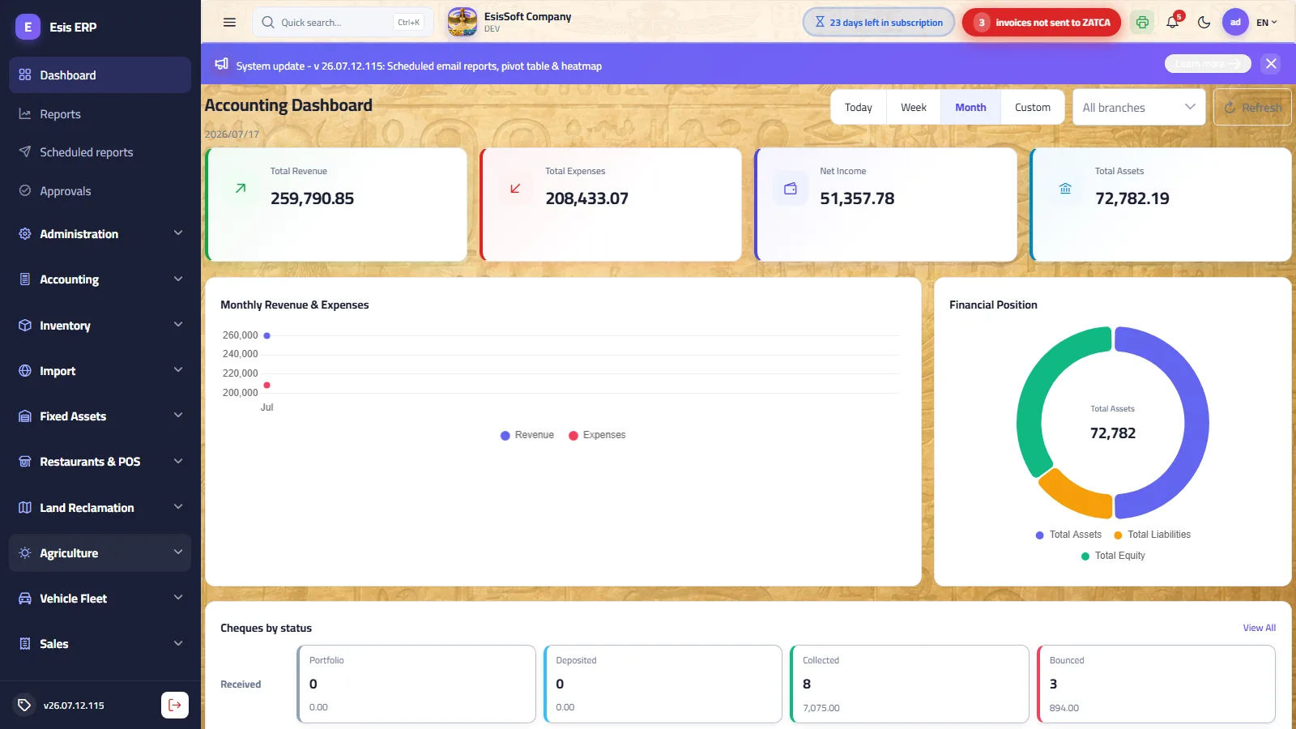Viewport: 1296px width, 729px height.
Task: Click the print icon in header
Action: tap(1142, 23)
